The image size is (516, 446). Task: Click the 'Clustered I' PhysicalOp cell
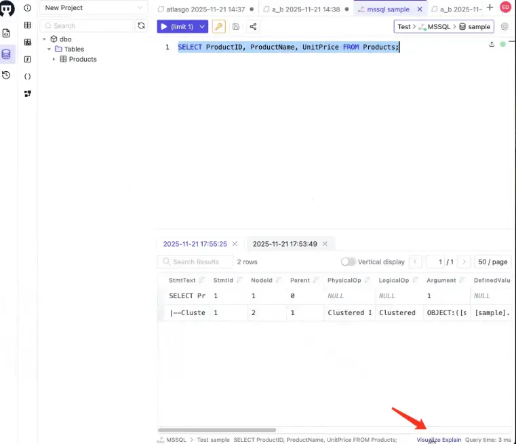pyautogui.click(x=349, y=312)
